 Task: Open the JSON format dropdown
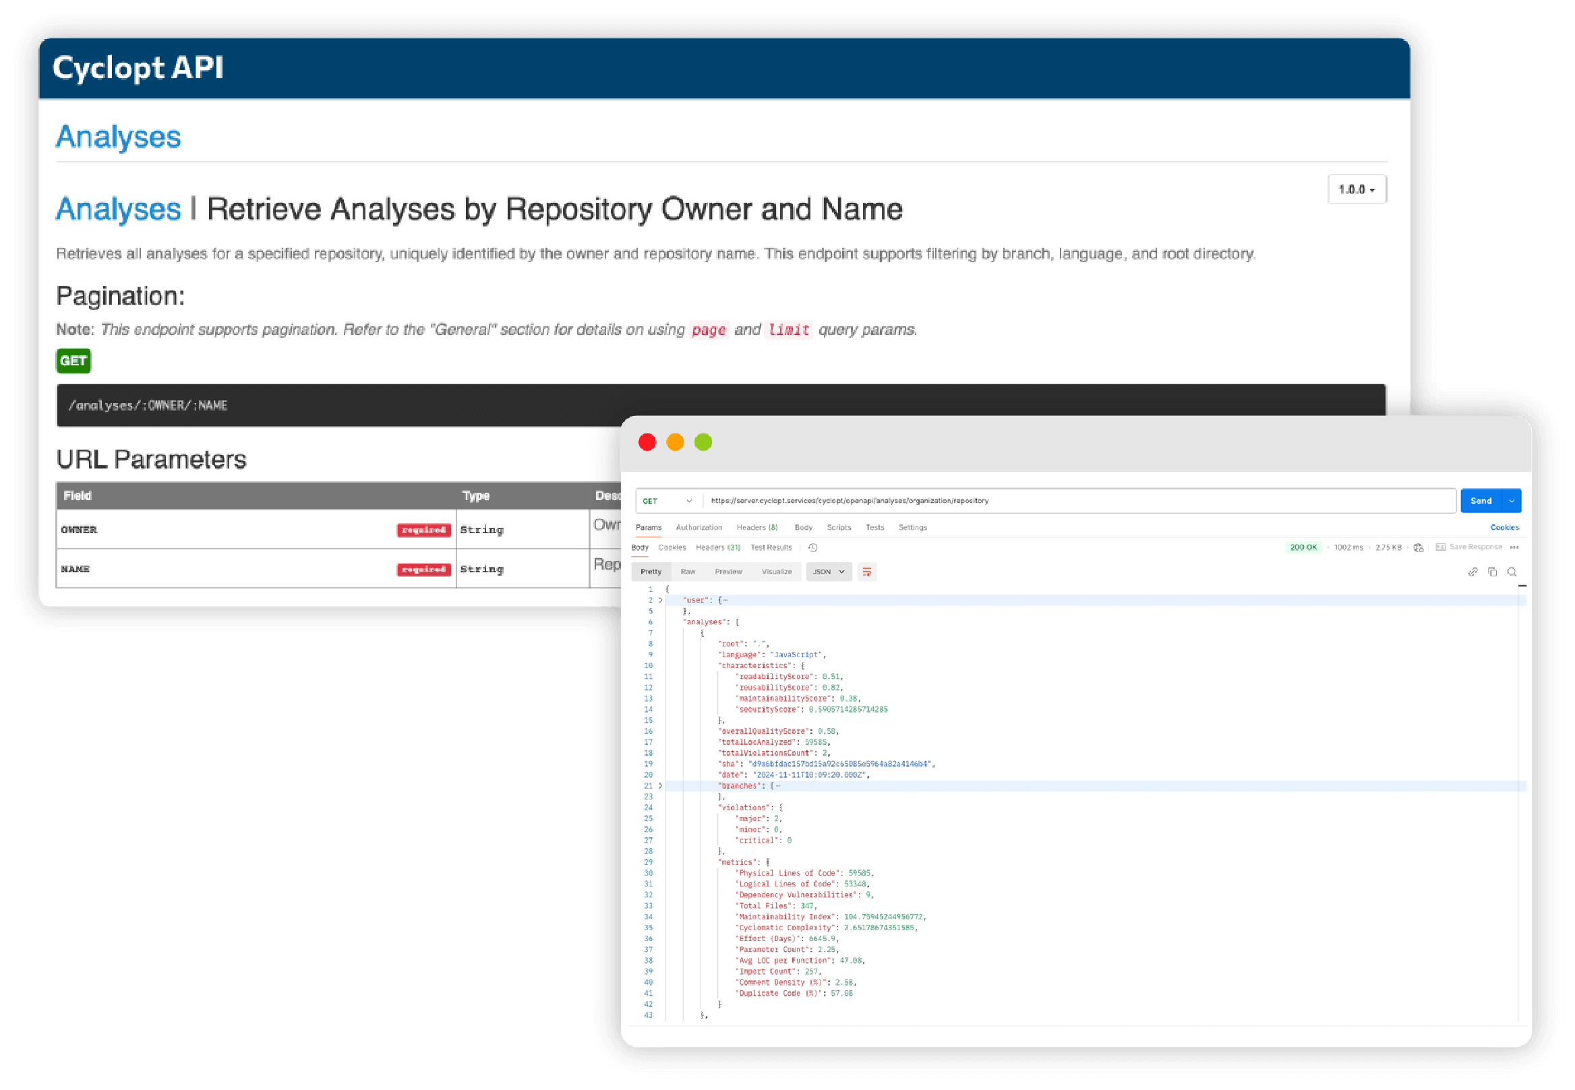click(x=829, y=572)
